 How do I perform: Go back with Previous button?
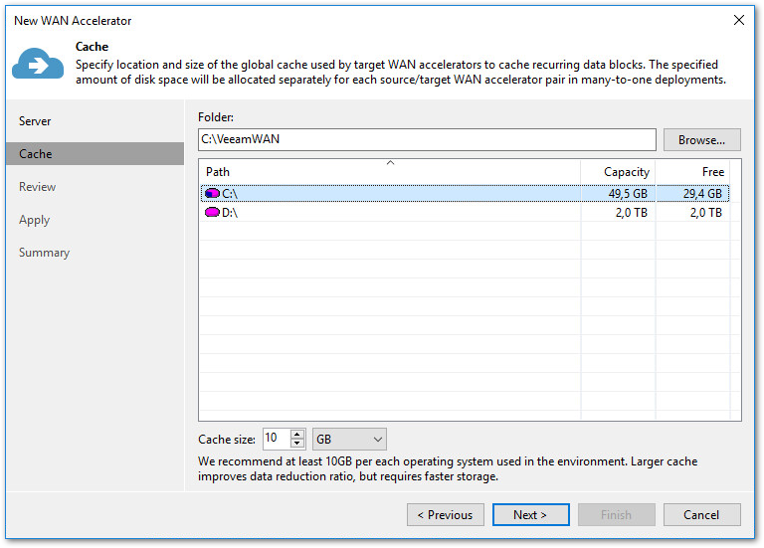tap(445, 515)
